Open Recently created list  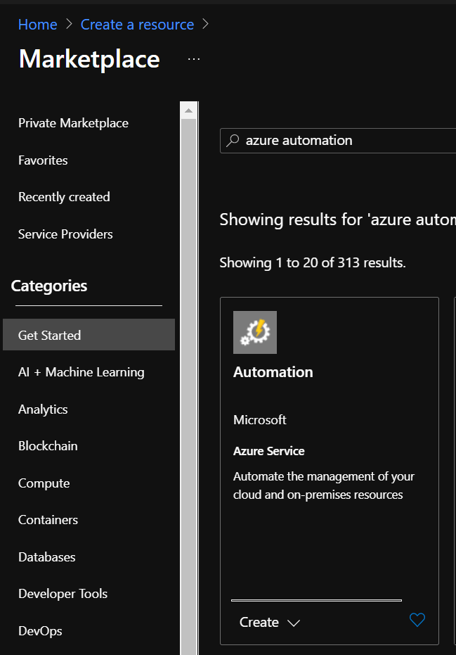[64, 197]
